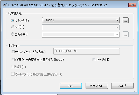Click the Branch_Branch1 new branch name field
Image resolution: width=139 pixels, height=95 pixels.
[x=87, y=51]
